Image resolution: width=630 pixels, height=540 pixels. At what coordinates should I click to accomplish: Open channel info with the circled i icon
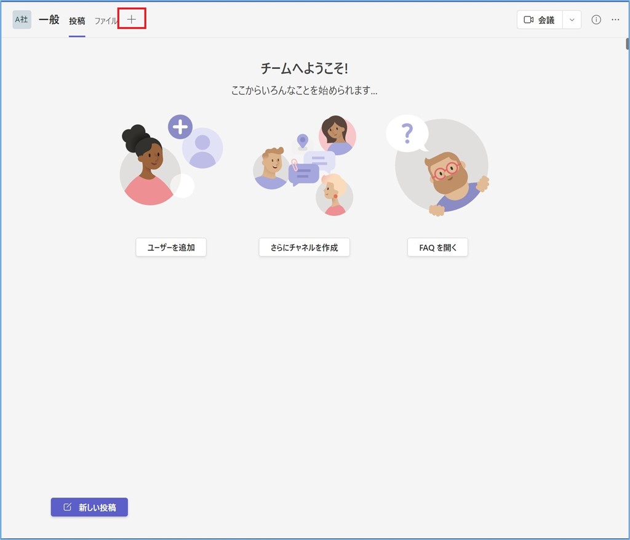[596, 20]
